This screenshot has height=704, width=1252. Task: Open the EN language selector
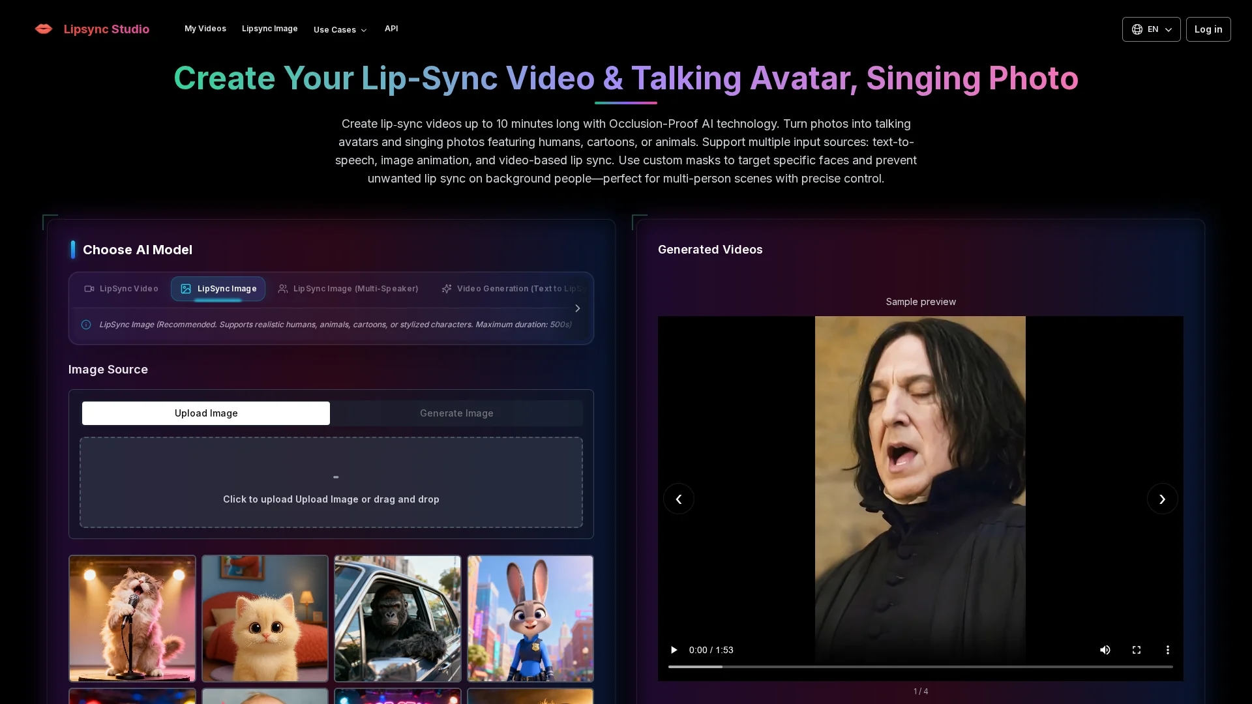[1151, 29]
